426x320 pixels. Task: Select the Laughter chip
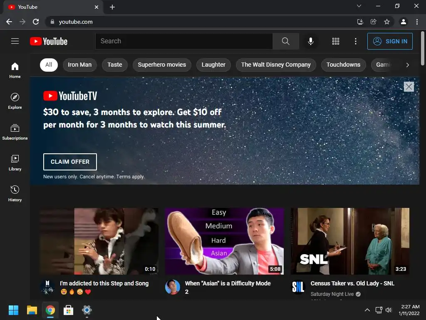213,65
